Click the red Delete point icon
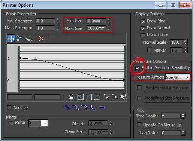The image size is (193, 141). click(41, 39)
